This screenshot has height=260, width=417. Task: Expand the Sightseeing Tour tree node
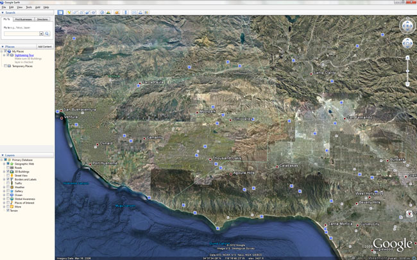4,55
